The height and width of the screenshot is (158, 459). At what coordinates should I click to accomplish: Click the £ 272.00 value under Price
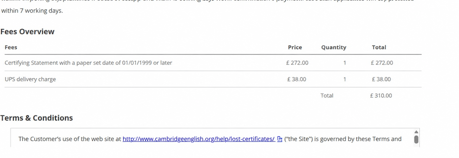[x=297, y=63]
